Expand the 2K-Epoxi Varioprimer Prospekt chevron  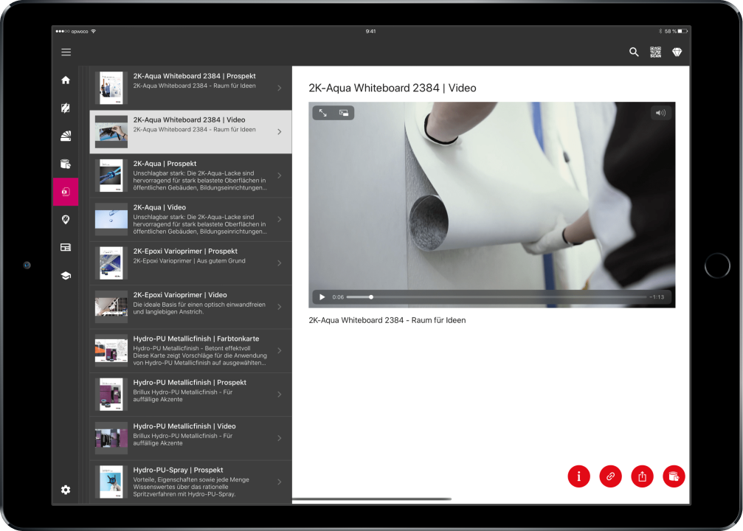coord(280,263)
